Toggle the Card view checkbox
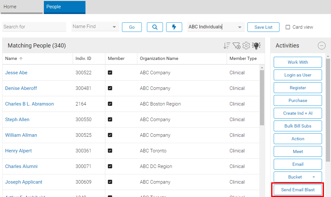 [x=288, y=27]
